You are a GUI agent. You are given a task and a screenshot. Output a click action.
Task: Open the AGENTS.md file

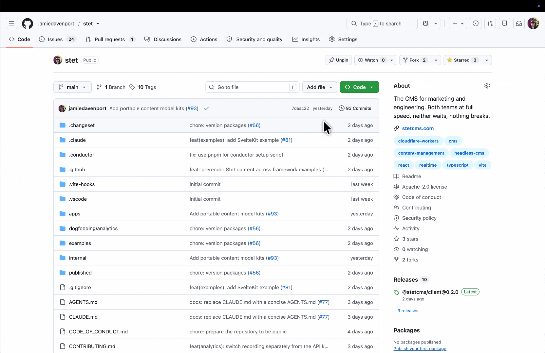83,302
